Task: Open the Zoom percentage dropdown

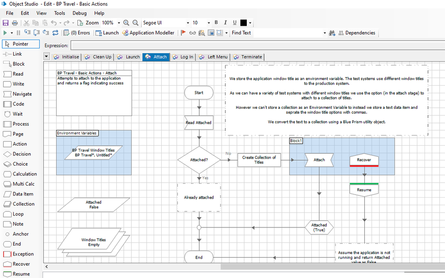Action: [119, 23]
